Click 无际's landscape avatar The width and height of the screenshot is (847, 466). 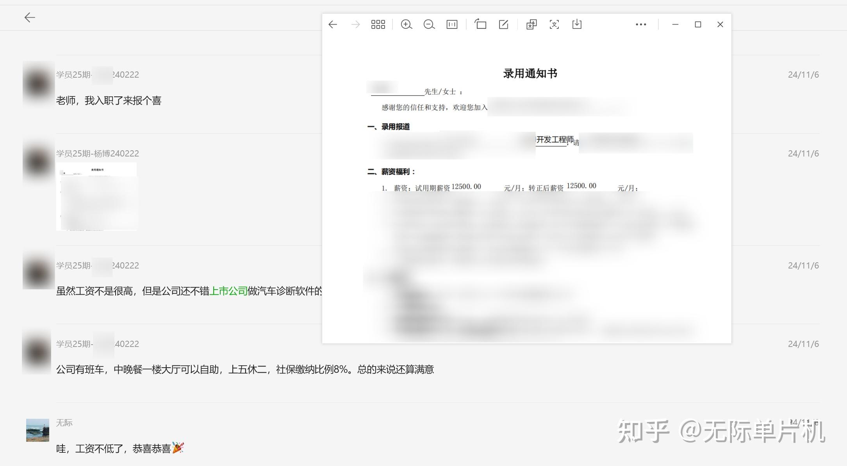(37, 430)
